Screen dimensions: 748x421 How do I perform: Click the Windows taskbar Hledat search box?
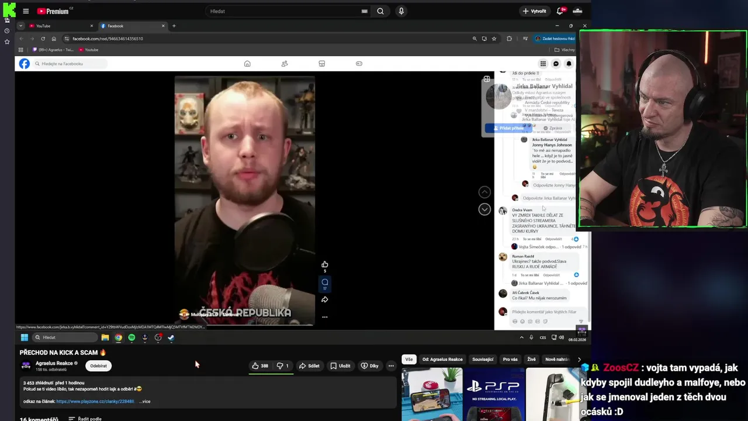pos(65,337)
